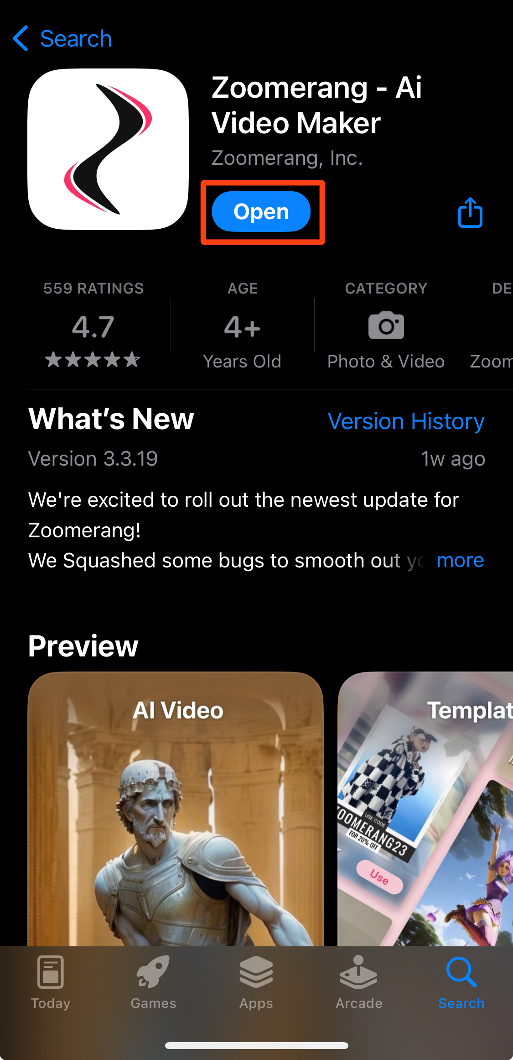Tap the Zoomerang boomerang app icon

click(108, 149)
